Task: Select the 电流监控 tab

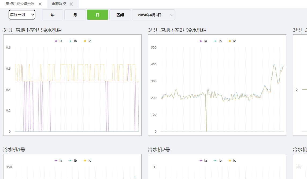Action: (x=59, y=4)
